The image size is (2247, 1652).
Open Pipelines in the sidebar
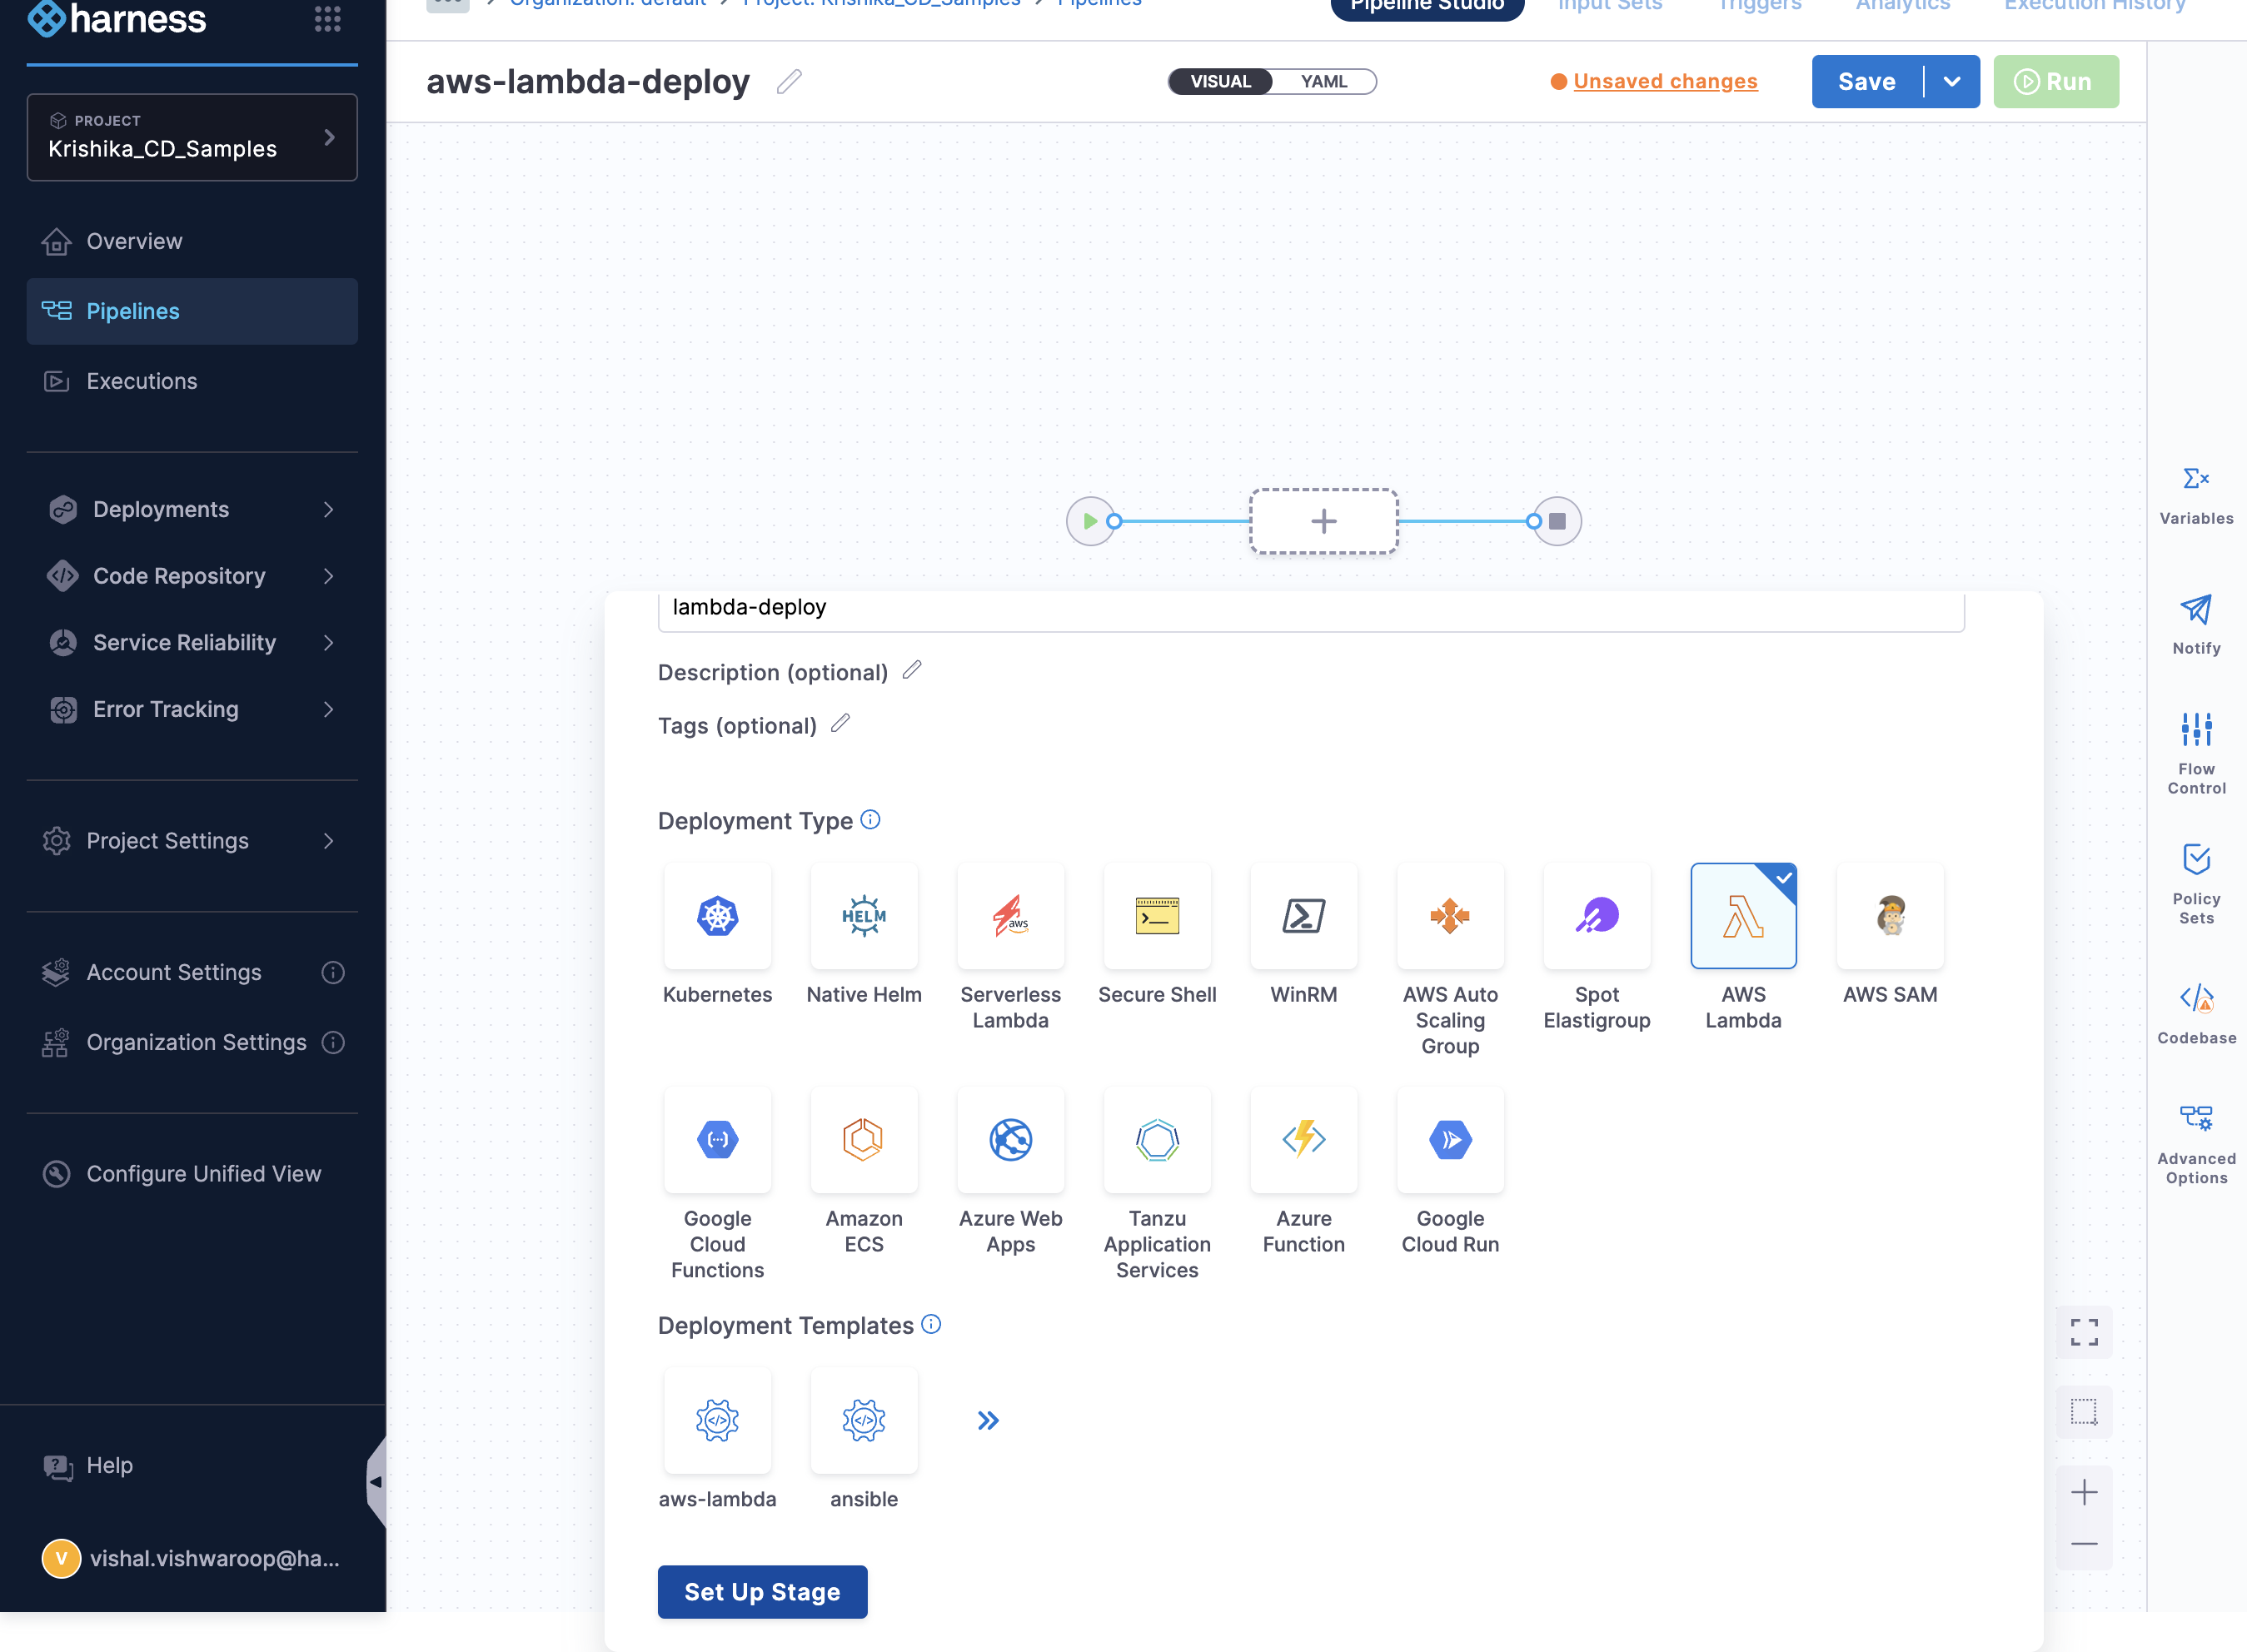coord(192,311)
